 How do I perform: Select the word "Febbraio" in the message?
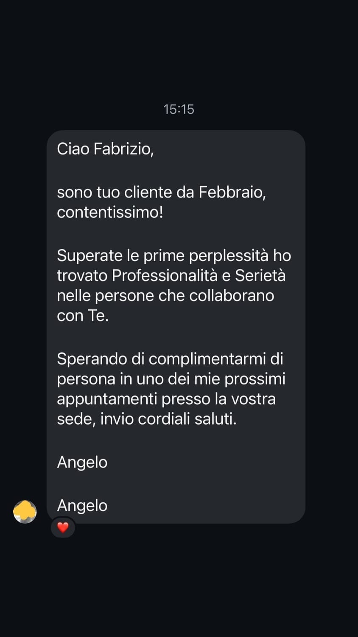(x=232, y=192)
